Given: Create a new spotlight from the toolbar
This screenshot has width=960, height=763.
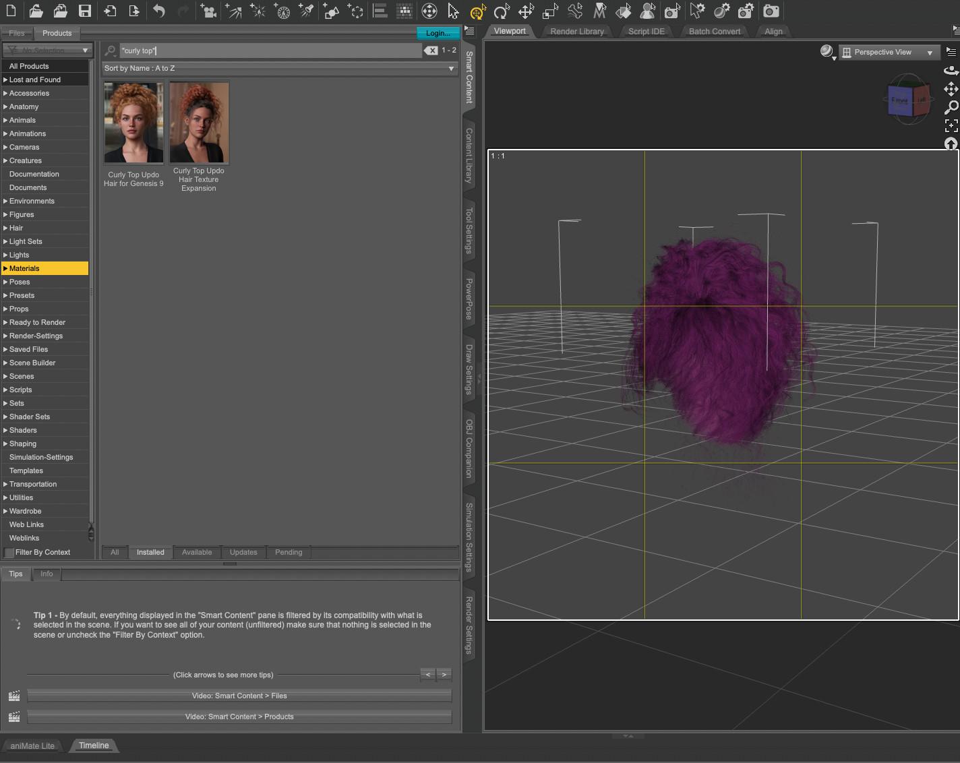Looking at the screenshot, I should (x=307, y=11).
